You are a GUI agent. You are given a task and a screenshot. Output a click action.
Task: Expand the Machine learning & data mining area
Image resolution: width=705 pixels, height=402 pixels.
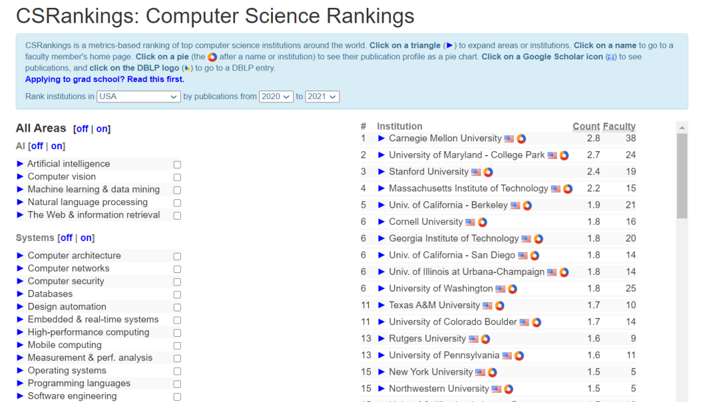pos(20,189)
